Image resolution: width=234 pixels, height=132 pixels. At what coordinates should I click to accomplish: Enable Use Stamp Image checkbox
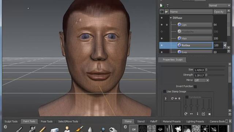click(165, 91)
